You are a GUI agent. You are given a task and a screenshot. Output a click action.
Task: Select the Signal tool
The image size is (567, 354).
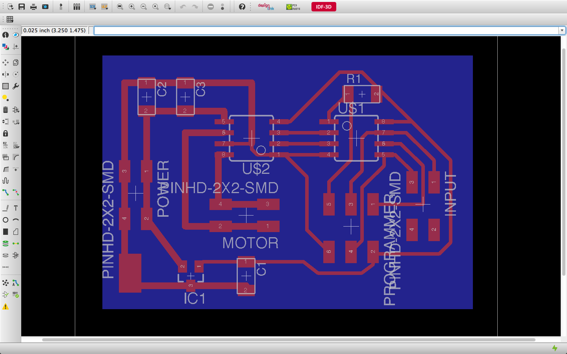(x=16, y=243)
